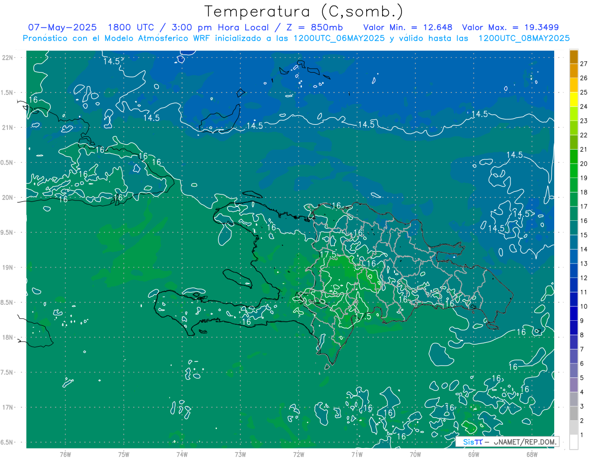Select the date text "07-May-2025"
This screenshot has height=461, width=597.
coord(62,27)
